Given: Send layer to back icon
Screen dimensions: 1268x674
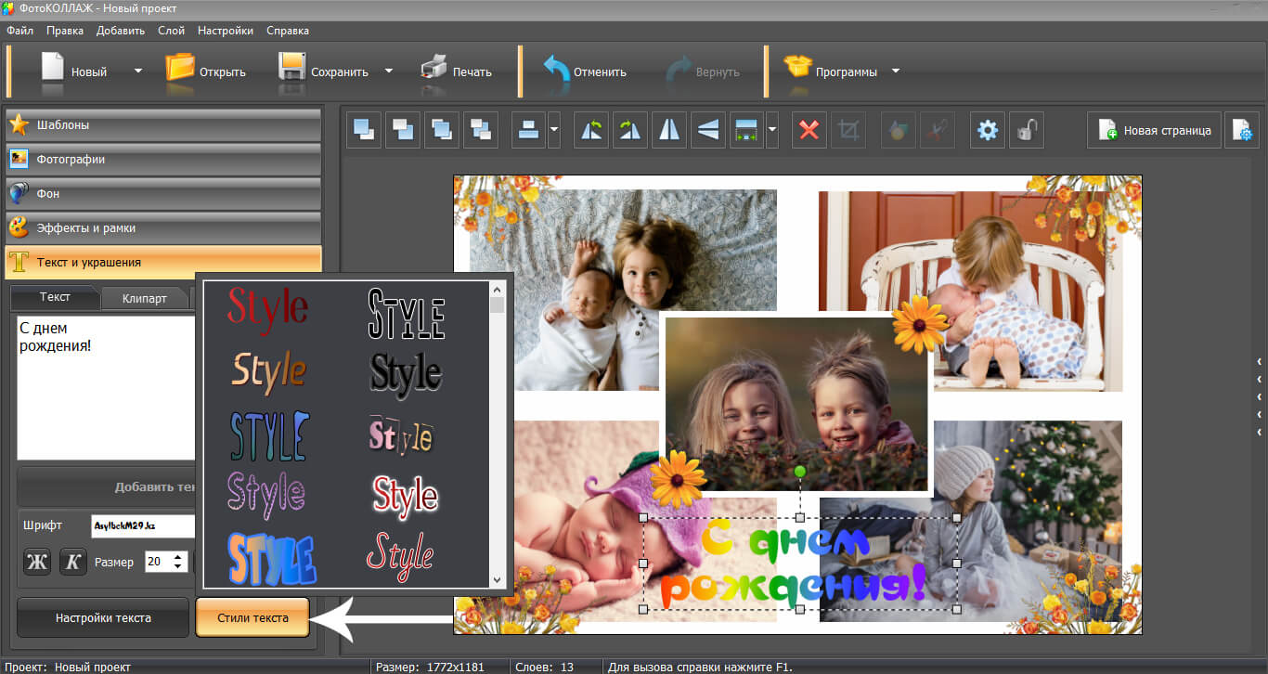Looking at the screenshot, I should (x=404, y=130).
